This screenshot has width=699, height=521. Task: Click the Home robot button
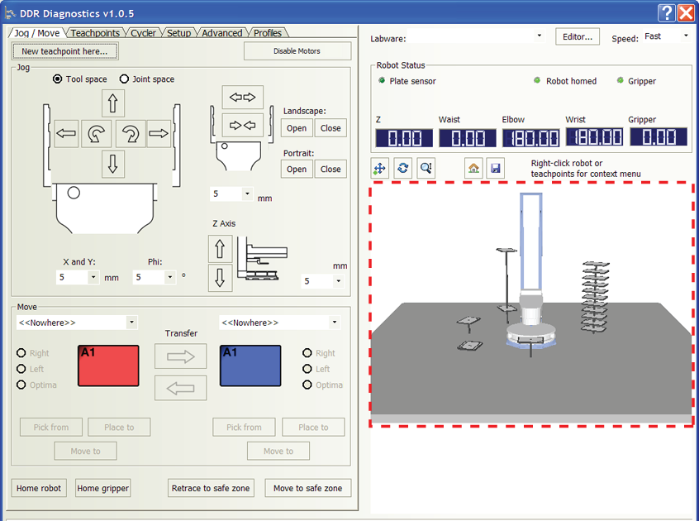point(39,488)
